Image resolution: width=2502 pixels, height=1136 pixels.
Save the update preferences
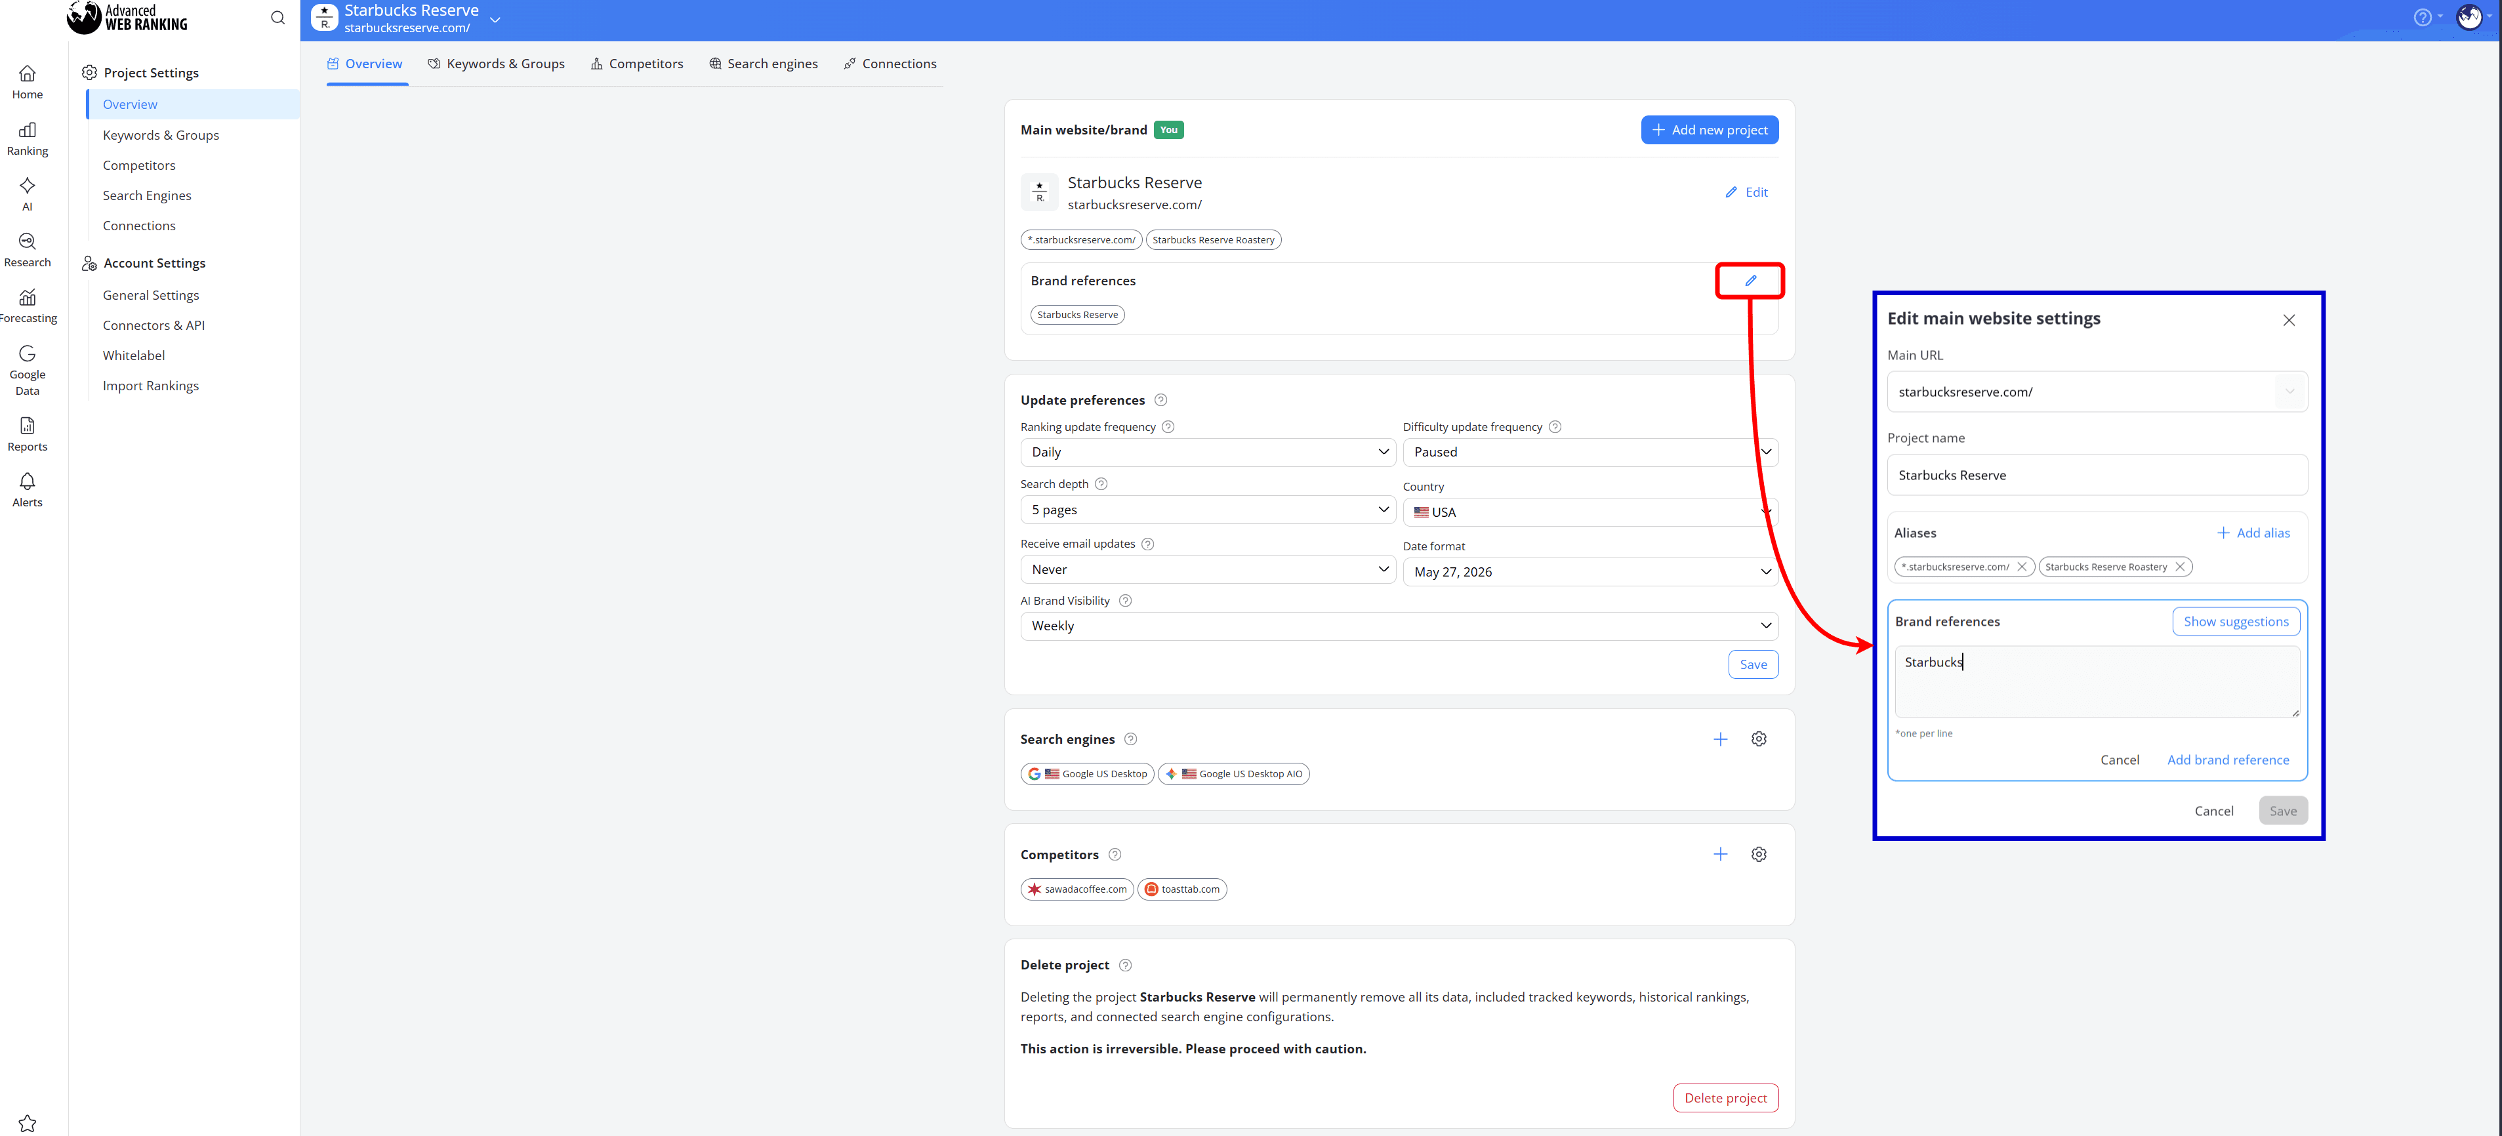pos(1753,665)
